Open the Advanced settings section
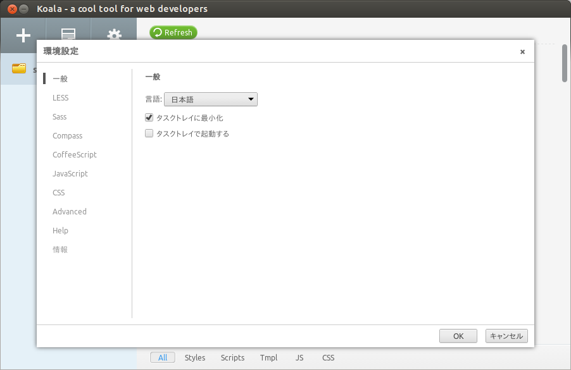 pyautogui.click(x=70, y=211)
